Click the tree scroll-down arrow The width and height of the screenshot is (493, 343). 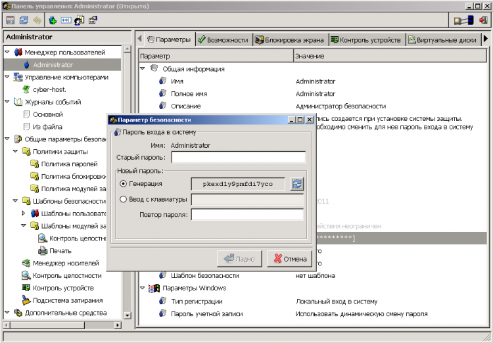(127, 315)
